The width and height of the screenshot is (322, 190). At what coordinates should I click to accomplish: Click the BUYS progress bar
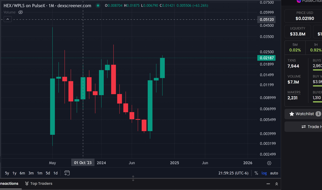(x=317, y=70)
